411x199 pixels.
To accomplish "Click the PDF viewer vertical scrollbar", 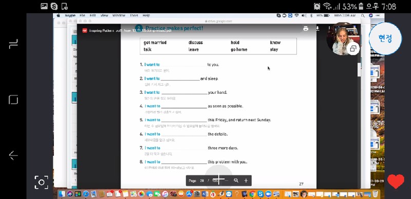I will pos(359,70).
